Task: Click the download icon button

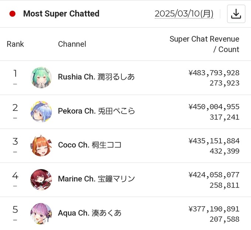Action: (x=236, y=14)
